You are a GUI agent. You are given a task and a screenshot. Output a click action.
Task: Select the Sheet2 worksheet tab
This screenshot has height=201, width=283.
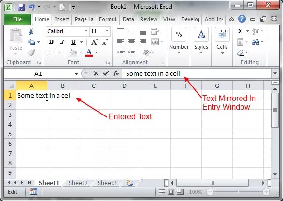tap(78, 183)
